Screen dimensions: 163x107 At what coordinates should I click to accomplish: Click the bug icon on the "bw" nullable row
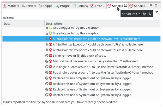[47, 39]
